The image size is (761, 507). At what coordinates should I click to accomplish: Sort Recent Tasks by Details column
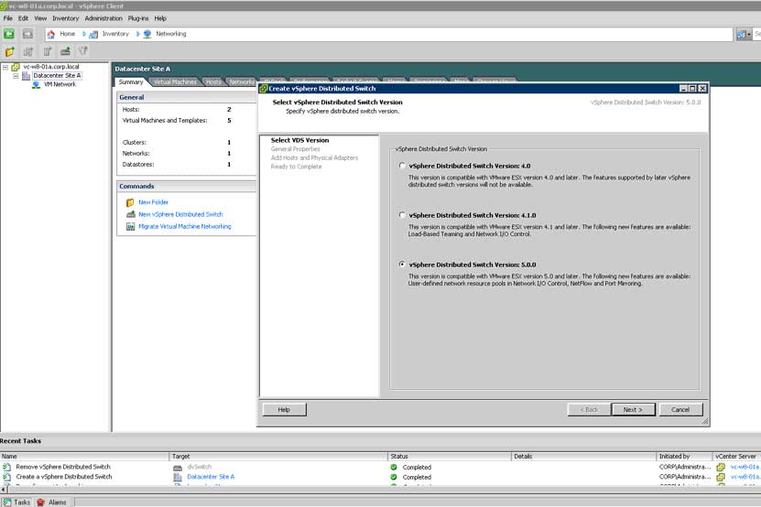pyautogui.click(x=583, y=457)
